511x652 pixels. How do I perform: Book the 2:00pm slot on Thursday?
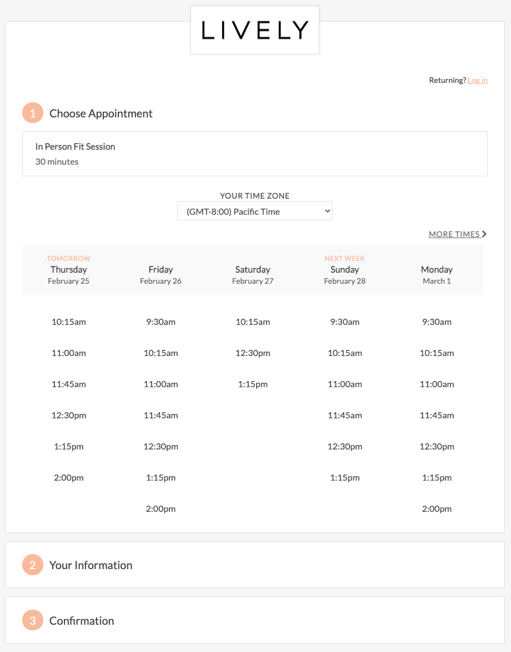[68, 477]
